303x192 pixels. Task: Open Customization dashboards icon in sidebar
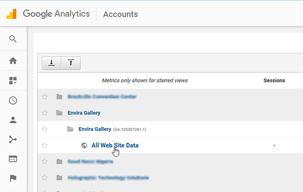pos(13,81)
